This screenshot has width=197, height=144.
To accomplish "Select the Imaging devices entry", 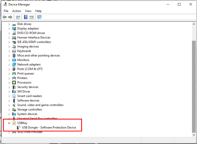I will pos(28,46).
